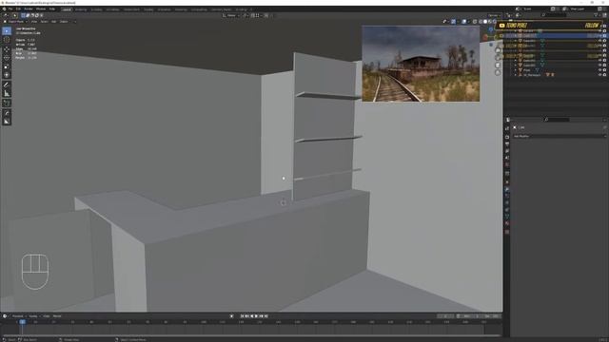Open the Keying popover in the timeline
This screenshot has width=609, height=342.
(x=33, y=316)
